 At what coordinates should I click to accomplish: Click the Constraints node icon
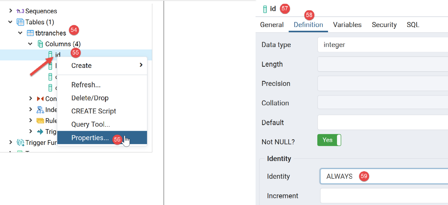(40, 99)
